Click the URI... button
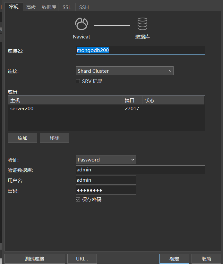The image size is (223, 264). click(82, 259)
